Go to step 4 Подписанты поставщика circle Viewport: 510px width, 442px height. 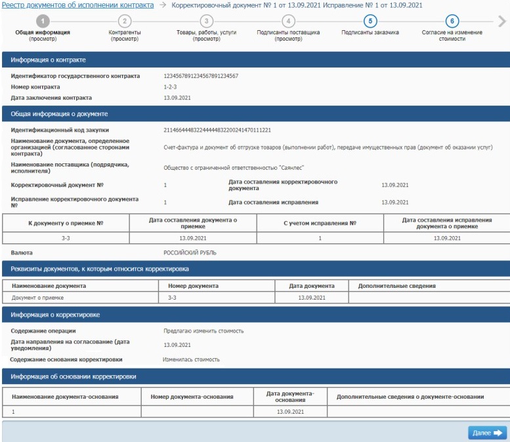click(288, 21)
